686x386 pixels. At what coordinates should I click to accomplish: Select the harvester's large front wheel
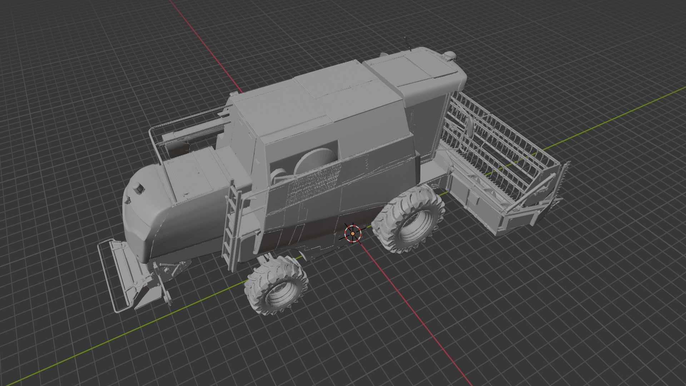408,219
